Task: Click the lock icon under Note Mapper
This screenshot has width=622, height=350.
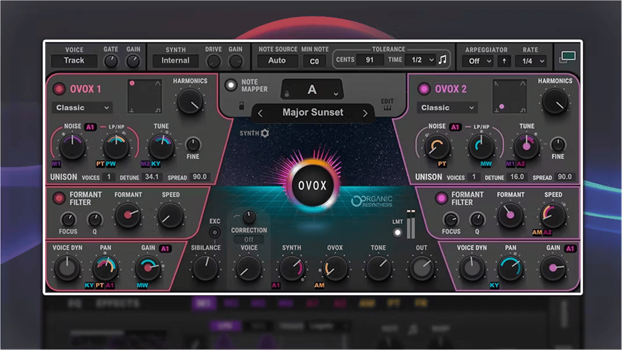Action: [x=241, y=106]
